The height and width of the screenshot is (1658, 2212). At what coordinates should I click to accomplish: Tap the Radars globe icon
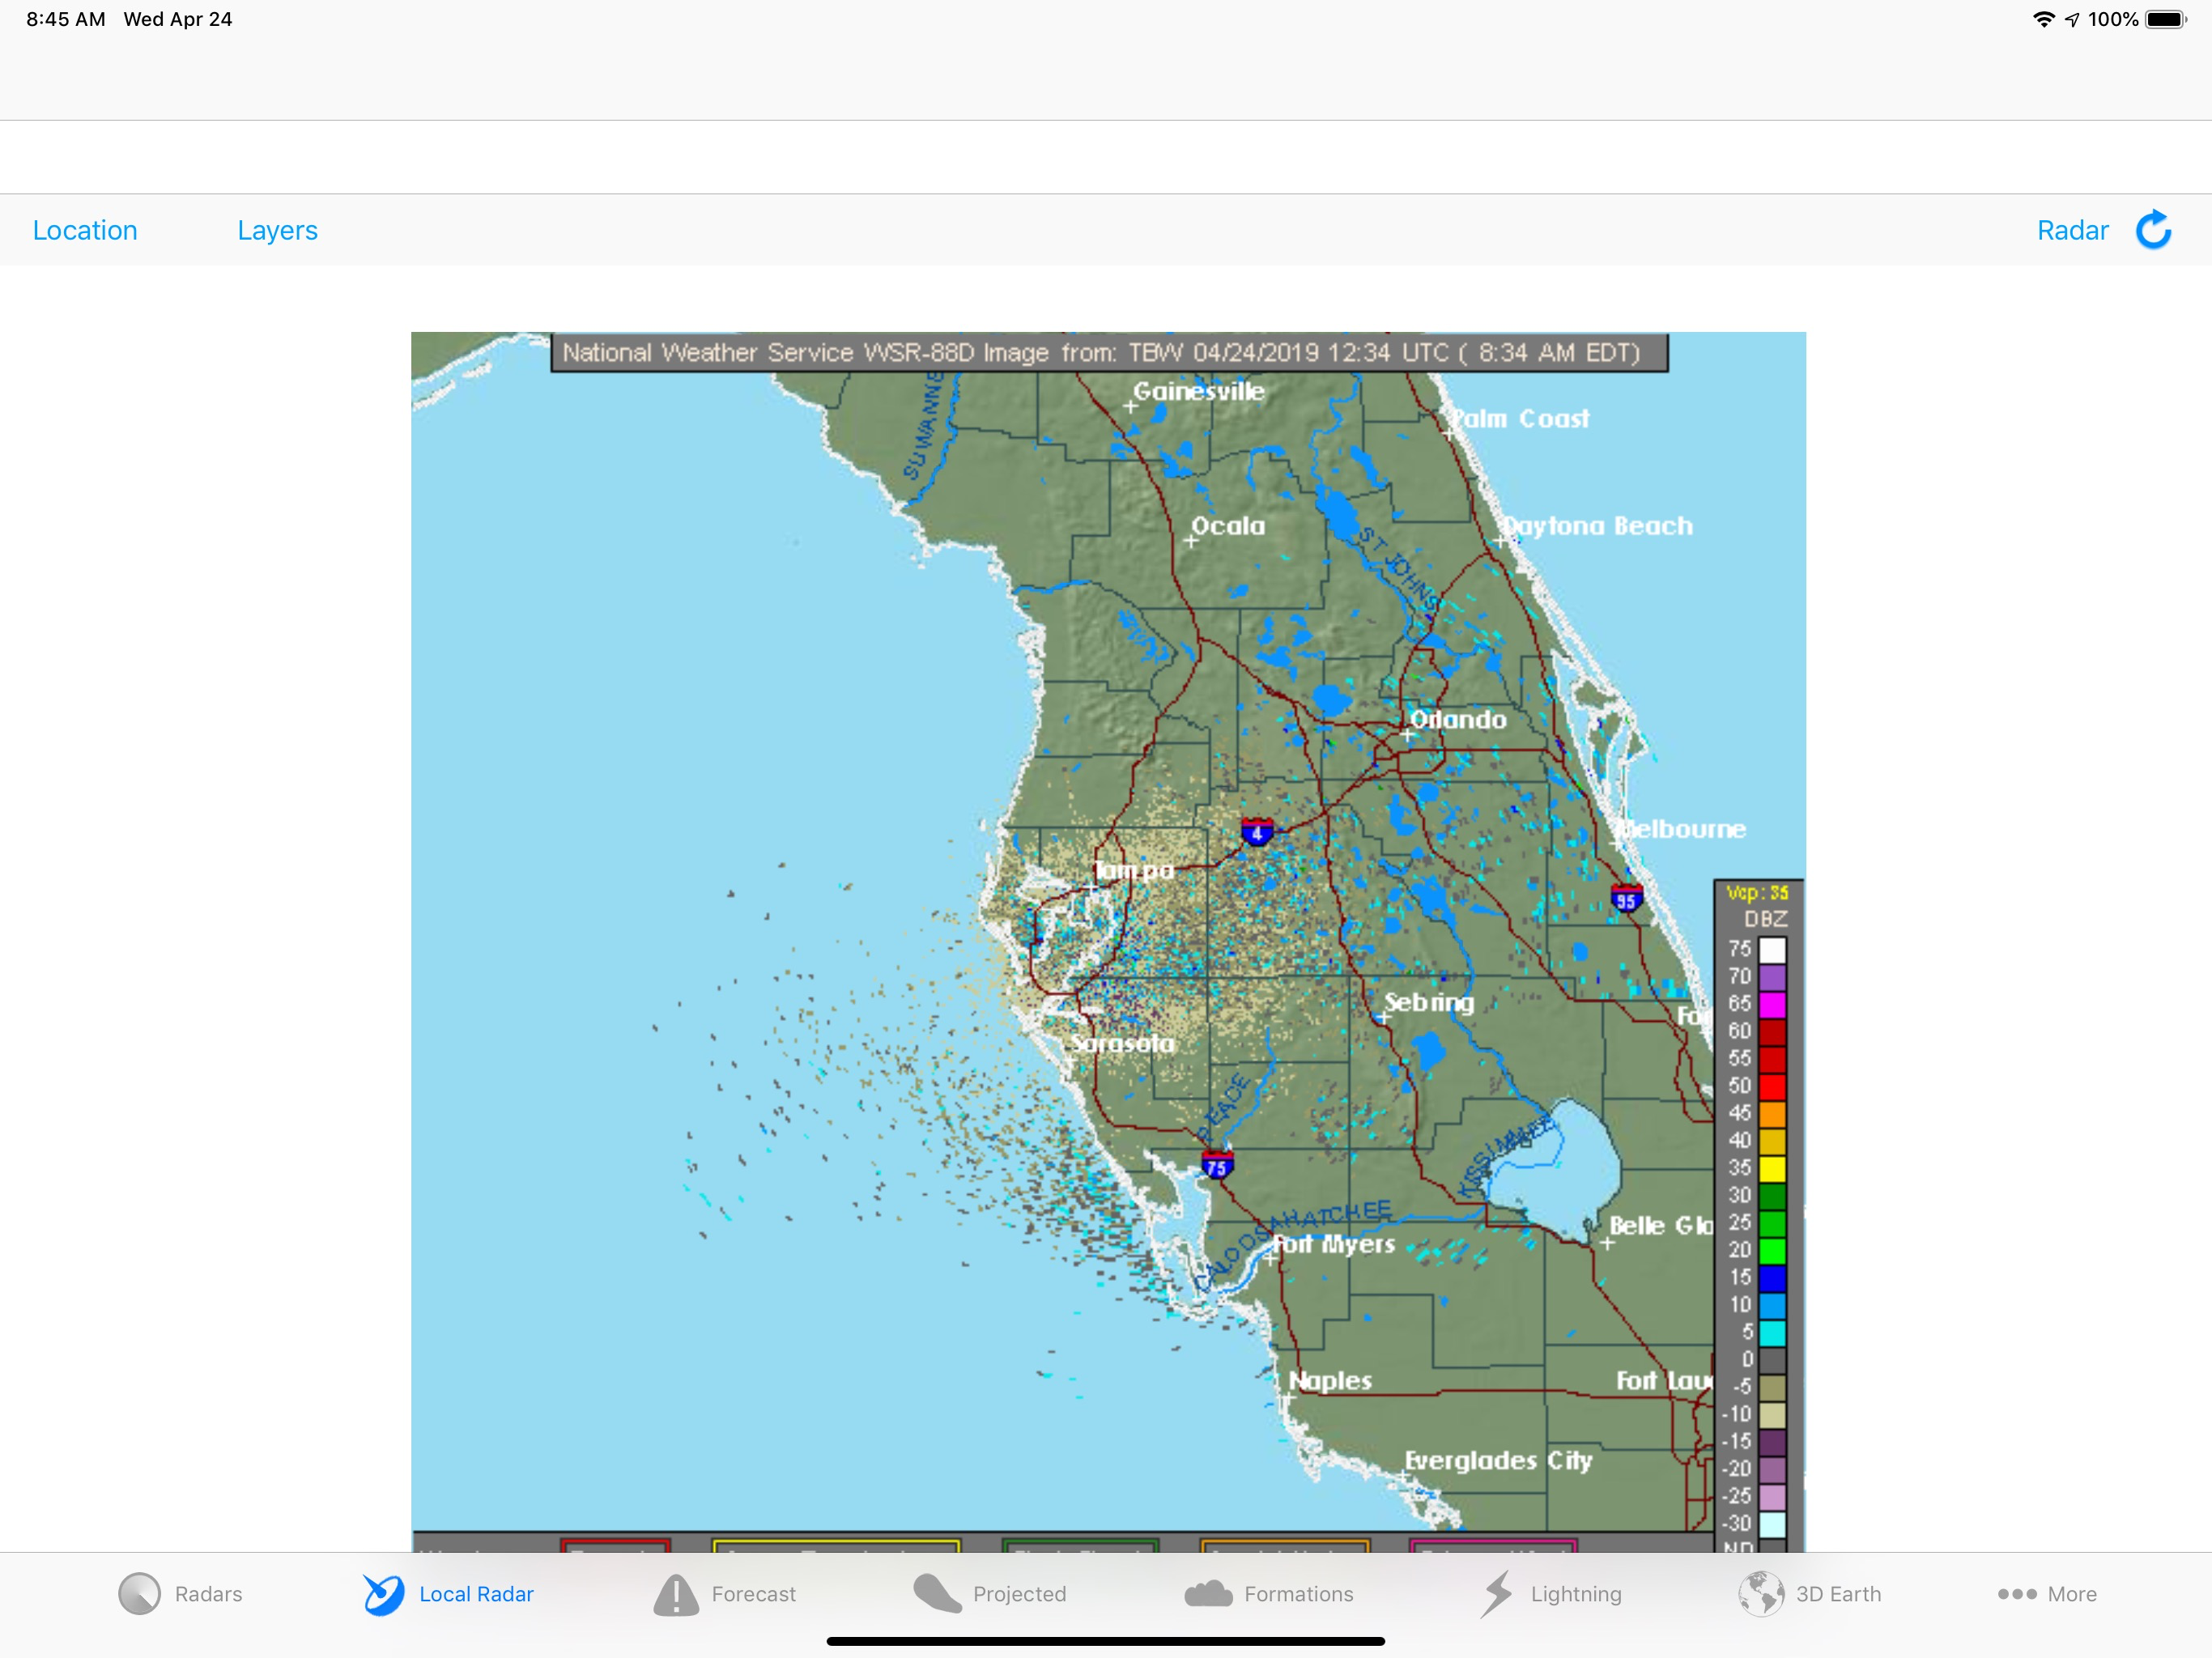(139, 1594)
